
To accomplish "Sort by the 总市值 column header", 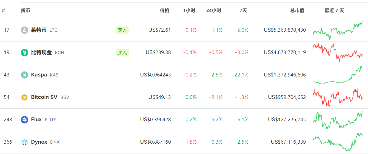I will click(x=298, y=11).
